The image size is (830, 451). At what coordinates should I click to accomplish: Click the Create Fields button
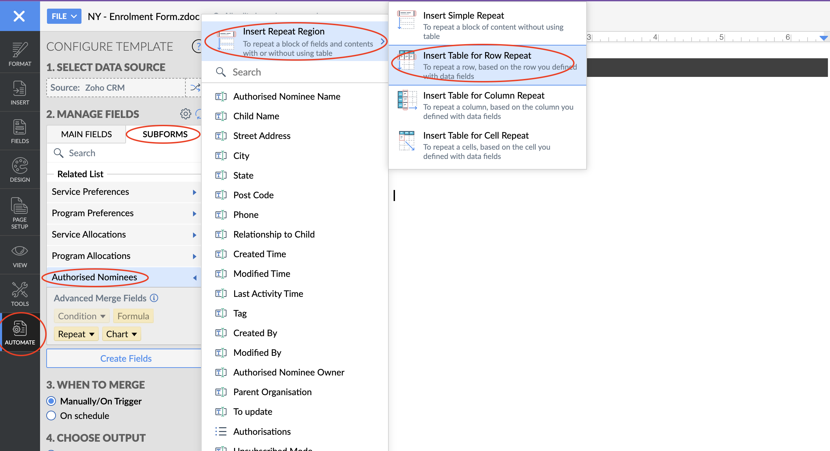pos(126,358)
